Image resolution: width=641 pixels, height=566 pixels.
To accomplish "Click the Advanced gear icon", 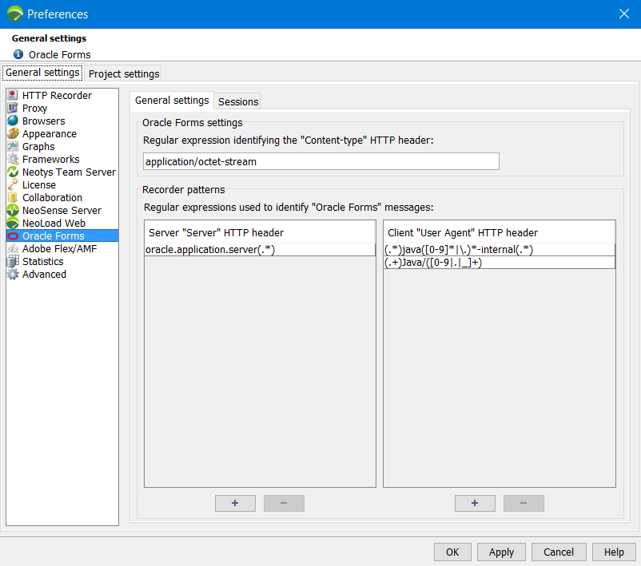I will click(13, 274).
